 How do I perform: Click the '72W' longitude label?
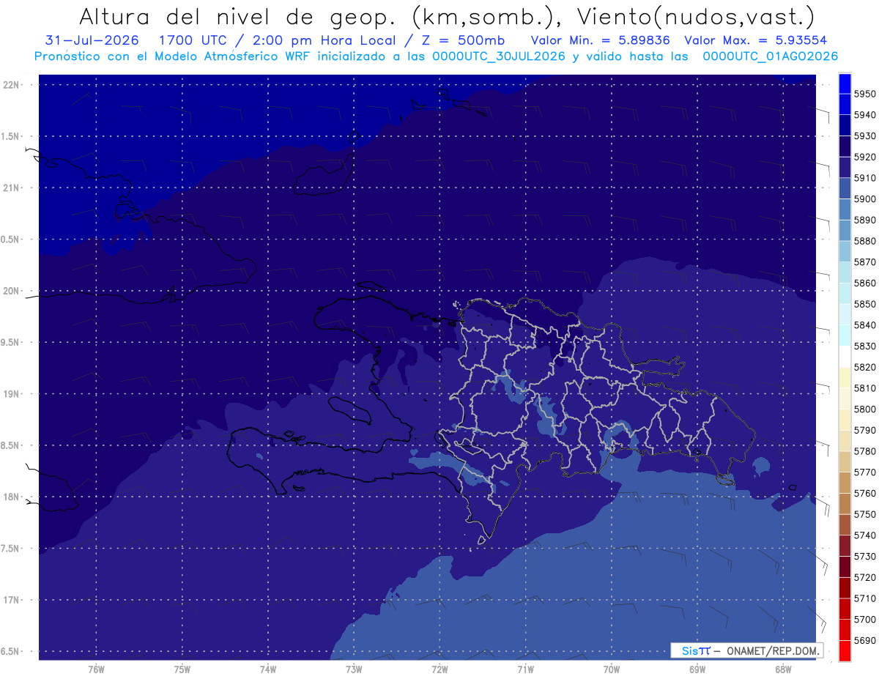[x=439, y=669]
